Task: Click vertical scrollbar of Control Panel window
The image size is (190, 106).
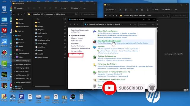Action: point(156,52)
